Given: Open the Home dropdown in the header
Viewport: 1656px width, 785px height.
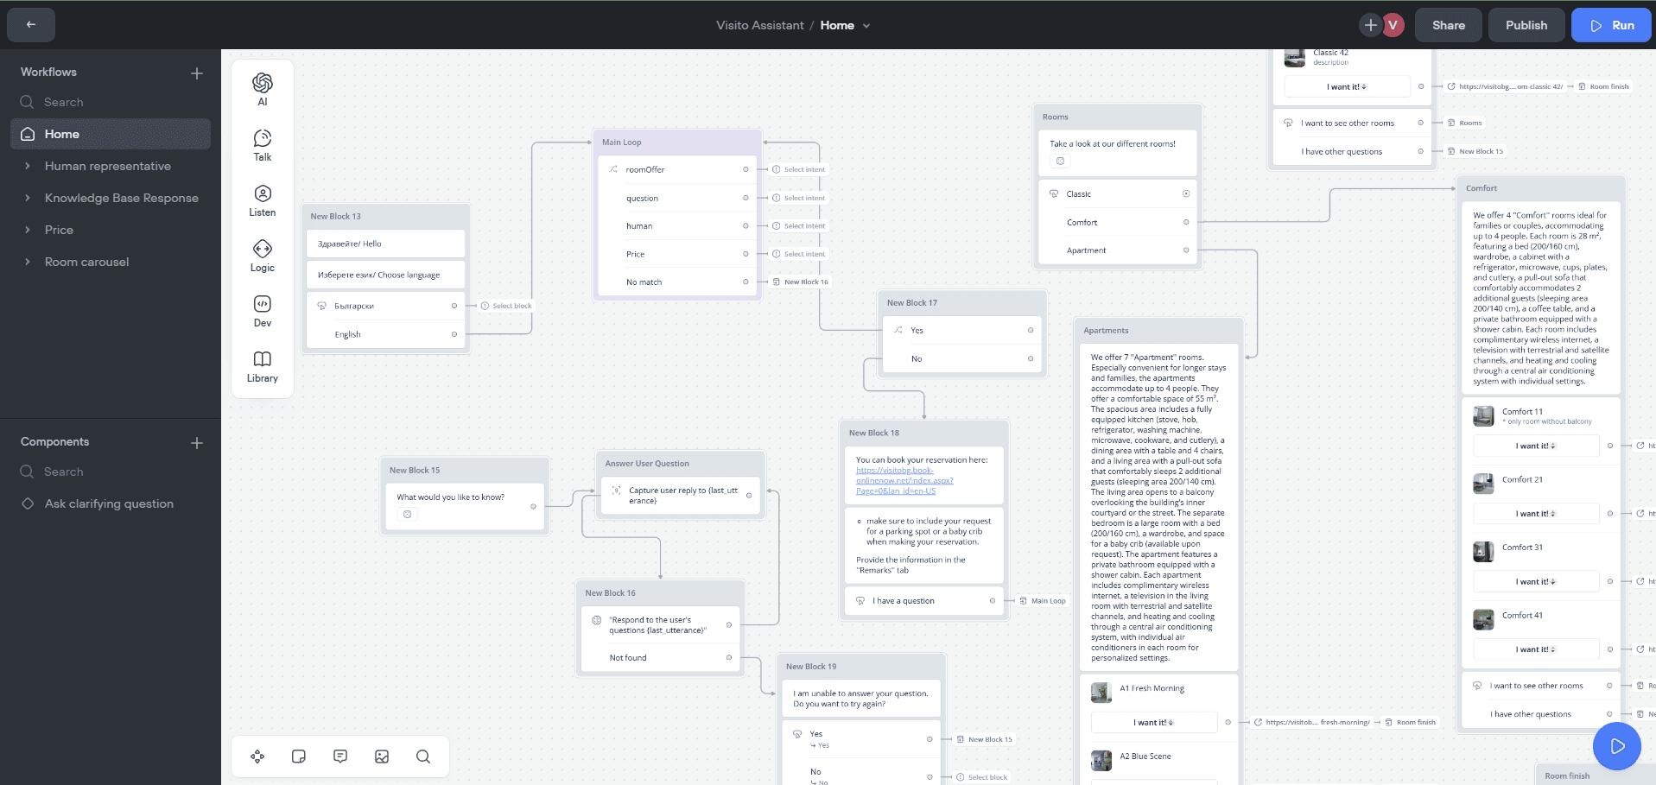Looking at the screenshot, I should [x=866, y=26].
